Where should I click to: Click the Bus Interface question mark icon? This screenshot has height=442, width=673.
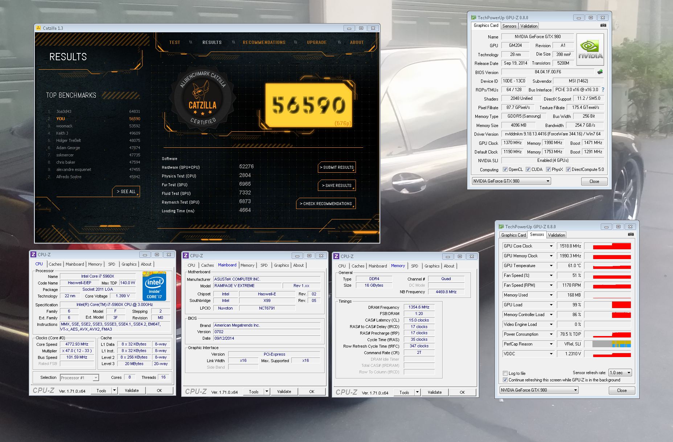[x=603, y=90]
